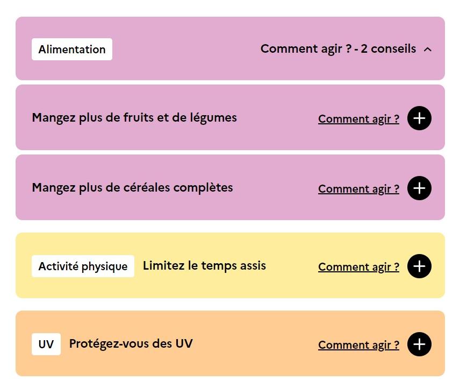Click "Comment agir ? - 2 conseils" header text
Screen dimensions: 467x387
pos(338,49)
